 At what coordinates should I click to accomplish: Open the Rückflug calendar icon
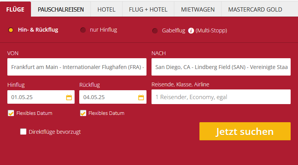click(141, 97)
